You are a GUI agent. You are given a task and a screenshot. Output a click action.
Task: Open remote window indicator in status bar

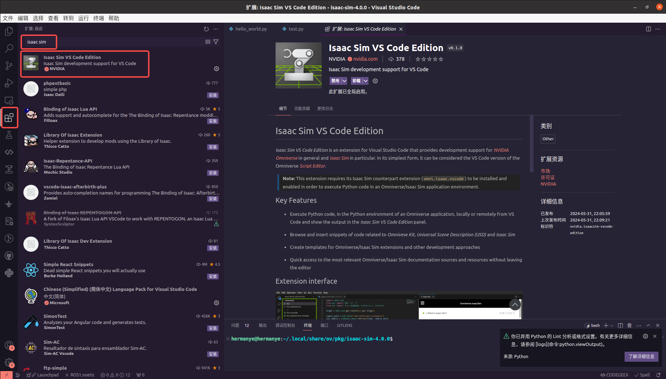coord(6,375)
